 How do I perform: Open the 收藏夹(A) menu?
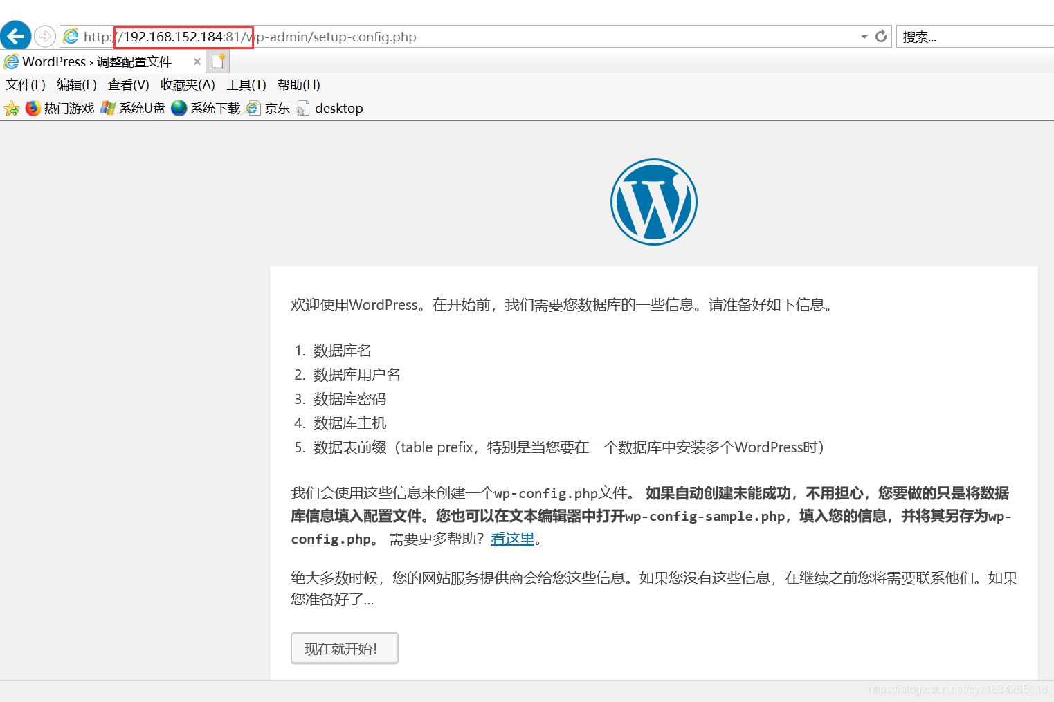click(x=188, y=84)
